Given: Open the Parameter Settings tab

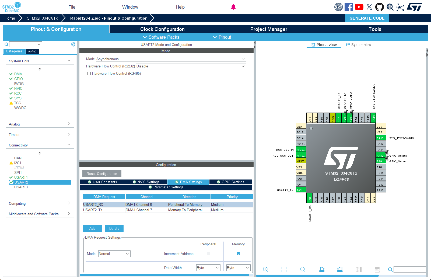Looking at the screenshot, I should click(166, 187).
